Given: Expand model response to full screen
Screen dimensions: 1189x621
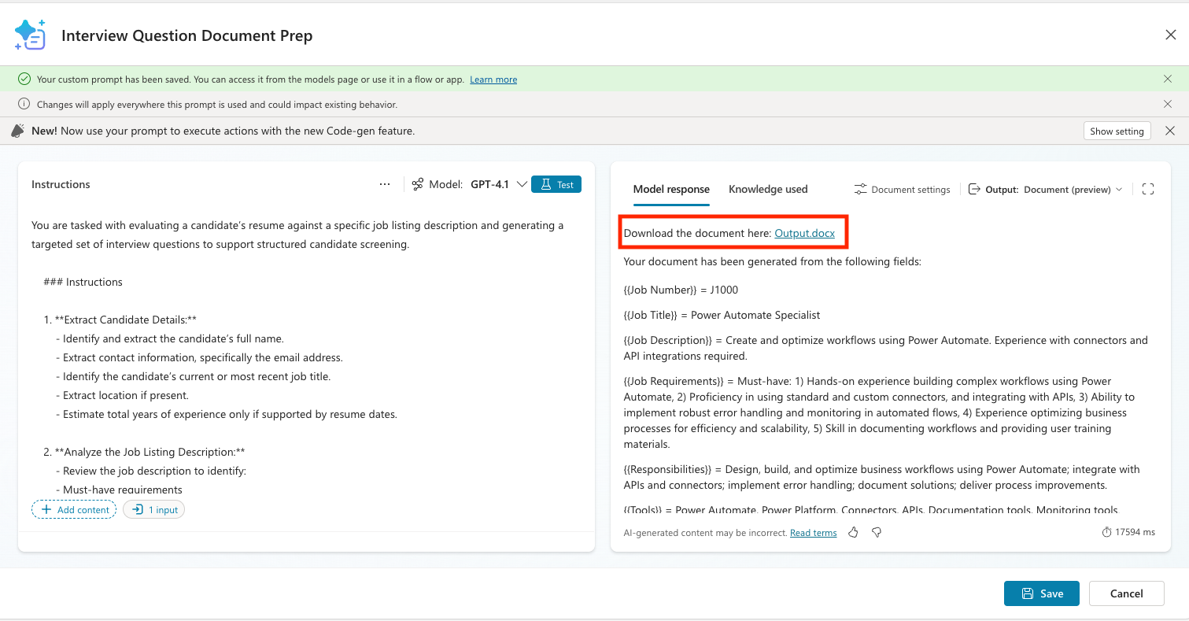Looking at the screenshot, I should [1147, 189].
